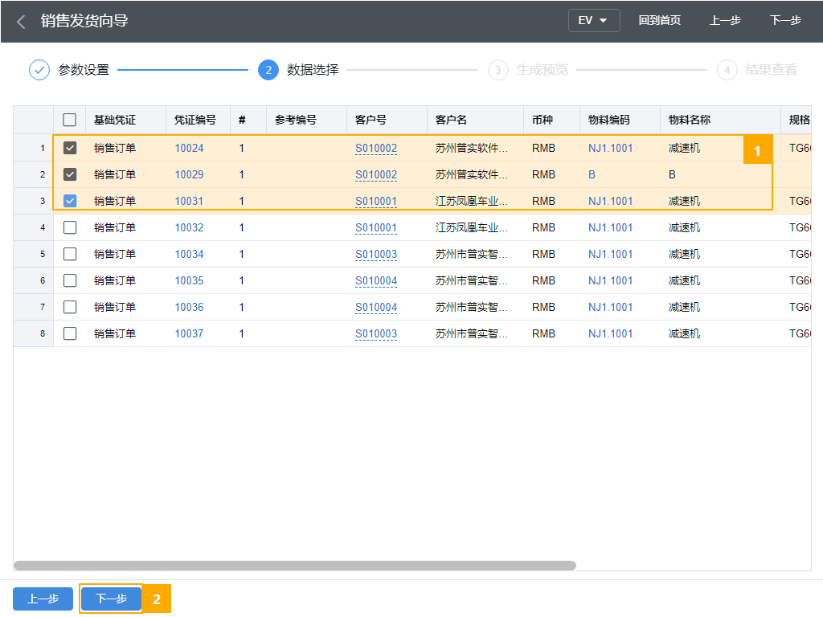This screenshot has width=823, height=617.
Task: Toggle the select-all checkbox in table header
Action: [69, 120]
